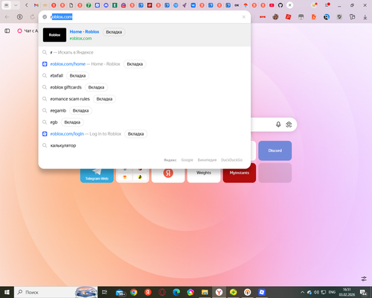372x298 pixels.
Task: Open the Yandex profile icon beside back arrow
Action: pos(19,17)
